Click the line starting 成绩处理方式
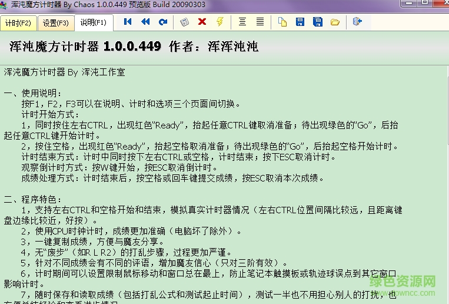 [x=172, y=178]
